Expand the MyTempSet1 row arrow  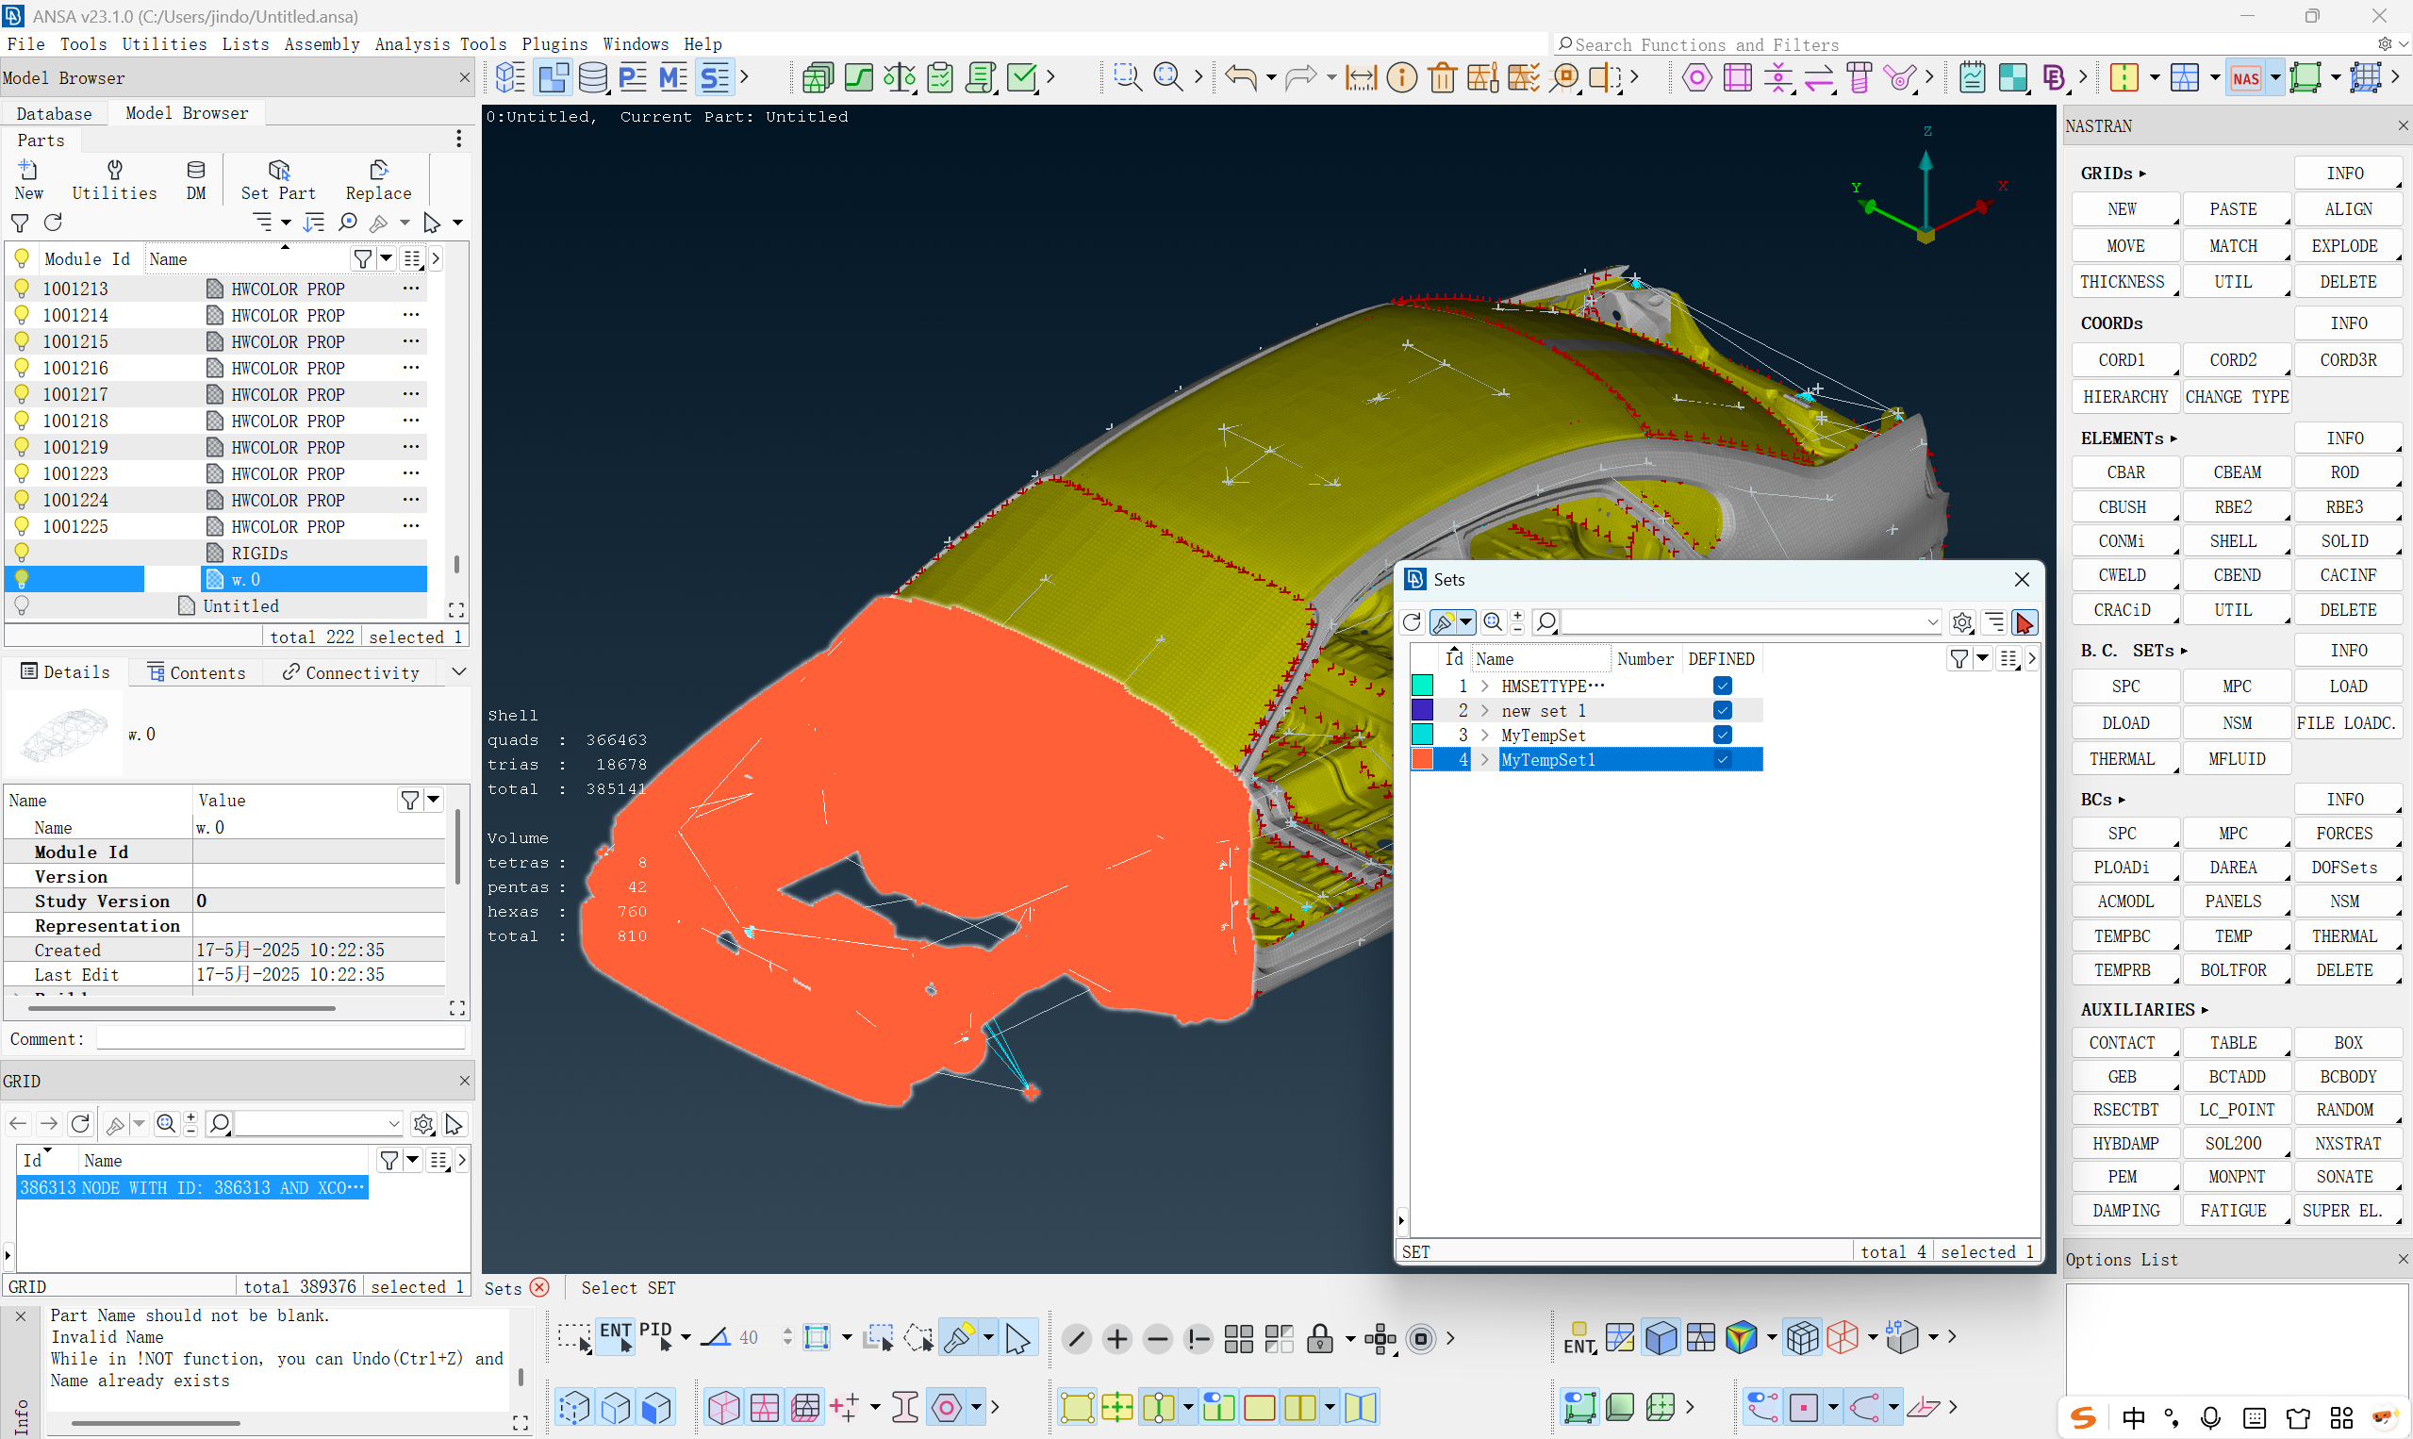(1484, 760)
